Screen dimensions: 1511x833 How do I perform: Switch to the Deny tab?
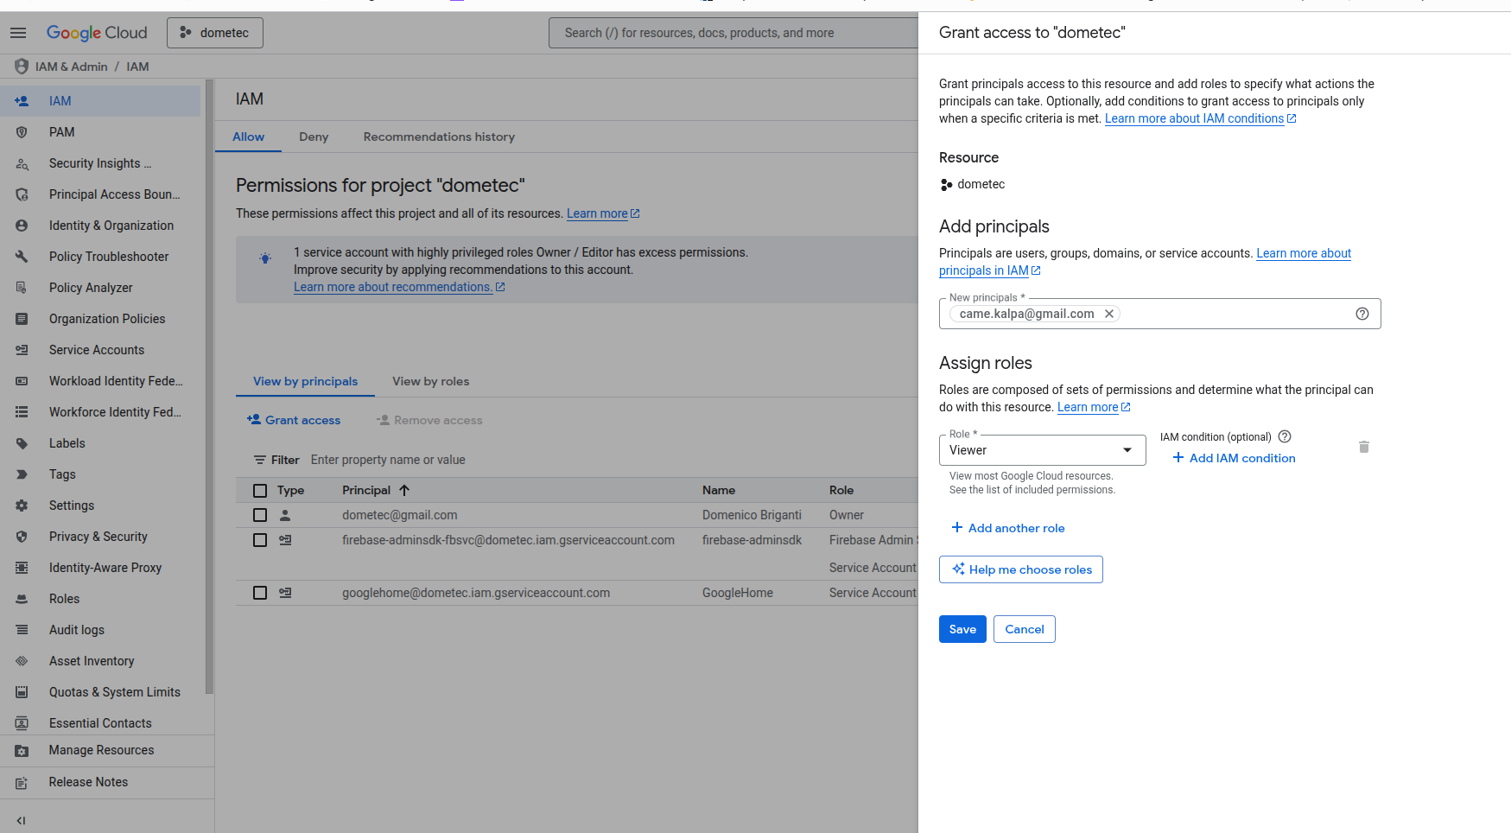point(314,137)
